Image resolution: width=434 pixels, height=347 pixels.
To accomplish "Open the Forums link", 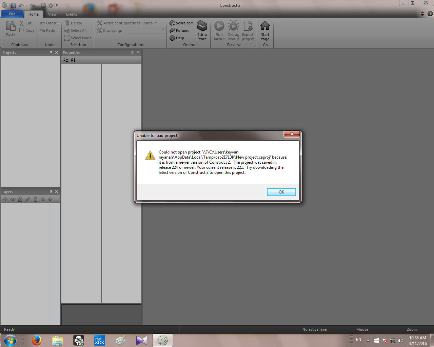I will coord(179,30).
